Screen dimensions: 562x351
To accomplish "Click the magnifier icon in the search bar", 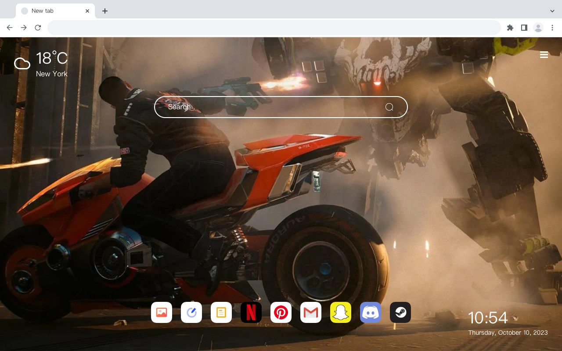I will (x=389, y=107).
